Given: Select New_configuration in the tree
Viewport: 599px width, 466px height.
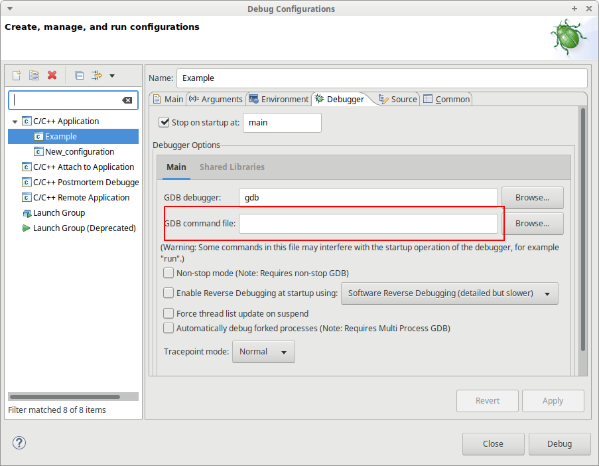Looking at the screenshot, I should [x=80, y=152].
